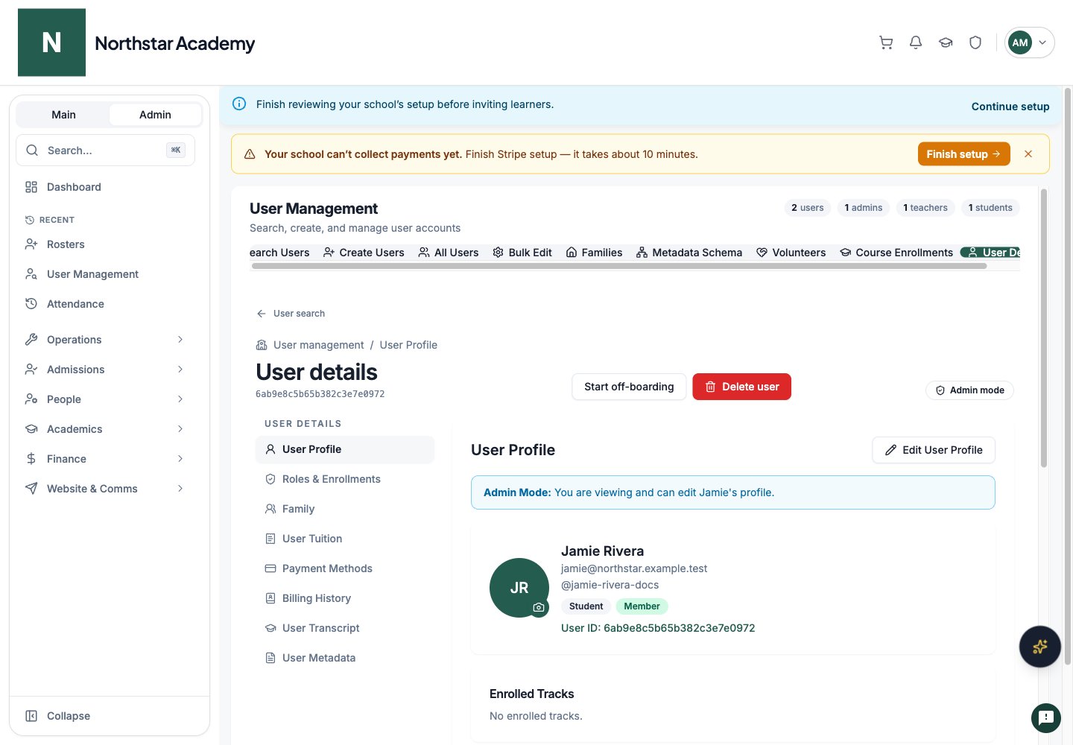
Task: Open the Volunteers tab
Action: click(x=791, y=253)
